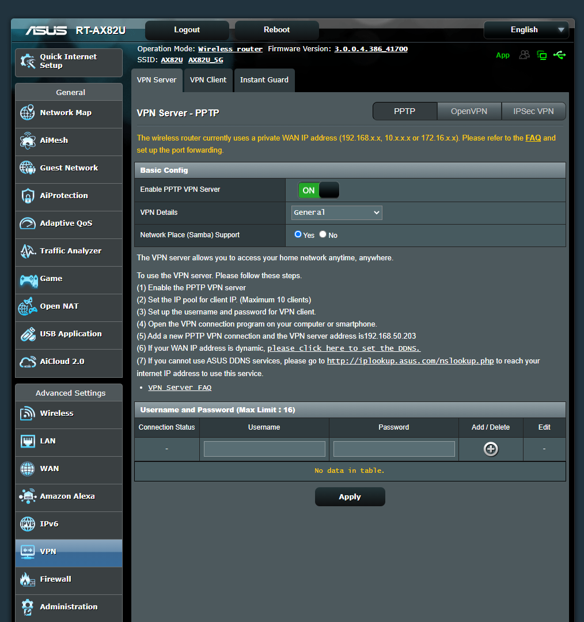
Task: Click the Reboot button
Action: point(277,30)
